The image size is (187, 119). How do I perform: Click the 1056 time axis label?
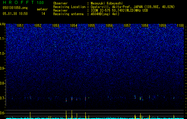pyautogui.click(x=109, y=26)
